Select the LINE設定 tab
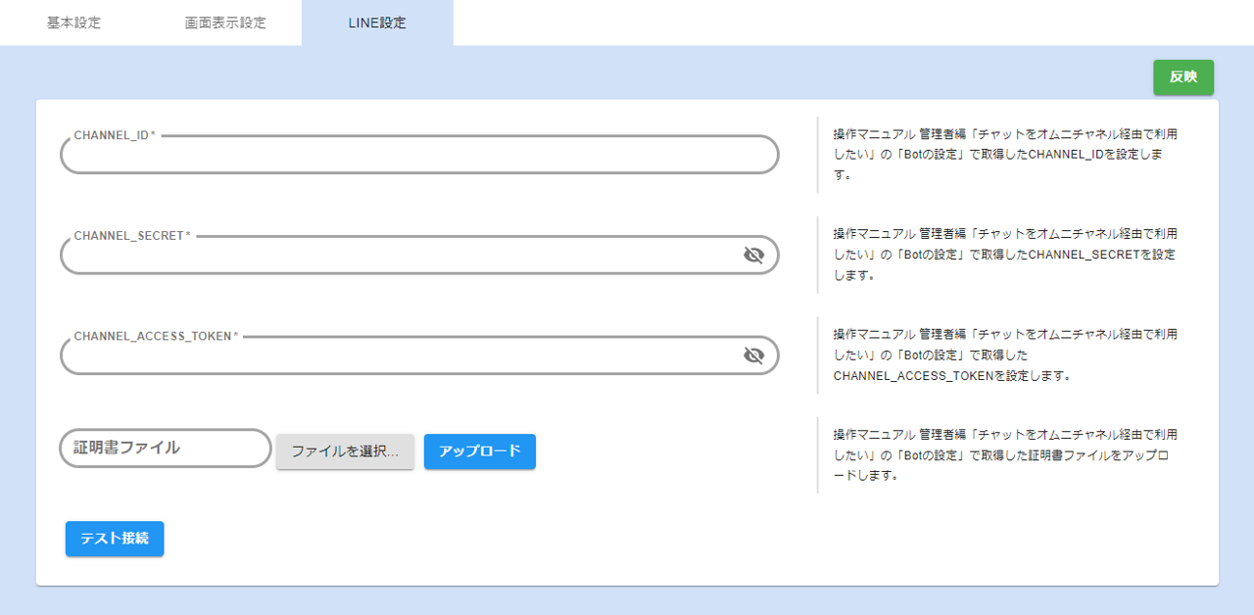The width and height of the screenshot is (1254, 615). [x=377, y=23]
